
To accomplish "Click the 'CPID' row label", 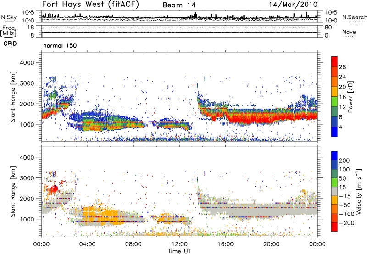I will (x=10, y=44).
